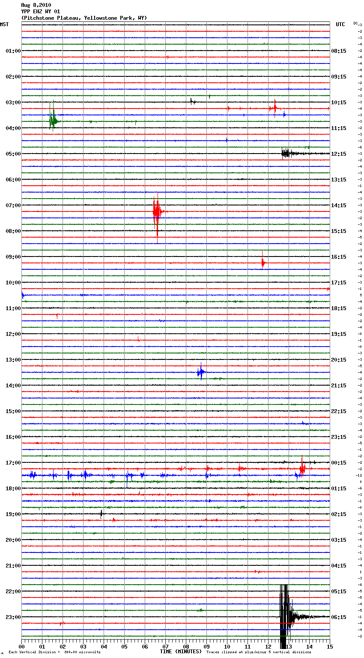This screenshot has height=658, width=364.
Task: Click the blue event burst on the 13:30 MST trace
Action: pos(201,372)
